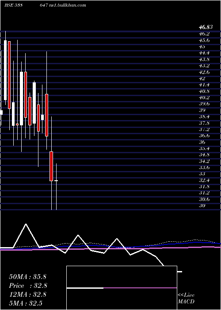Click the 33.6 axis label
The image size is (221, 310).
(204, 167)
